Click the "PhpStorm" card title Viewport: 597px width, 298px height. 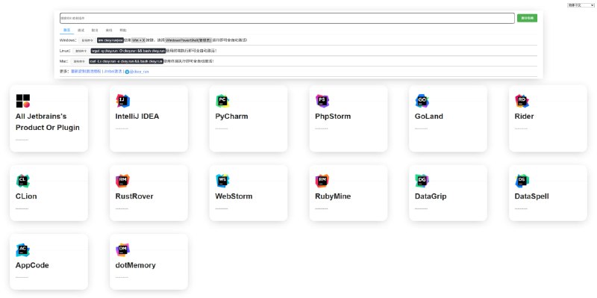(333, 117)
